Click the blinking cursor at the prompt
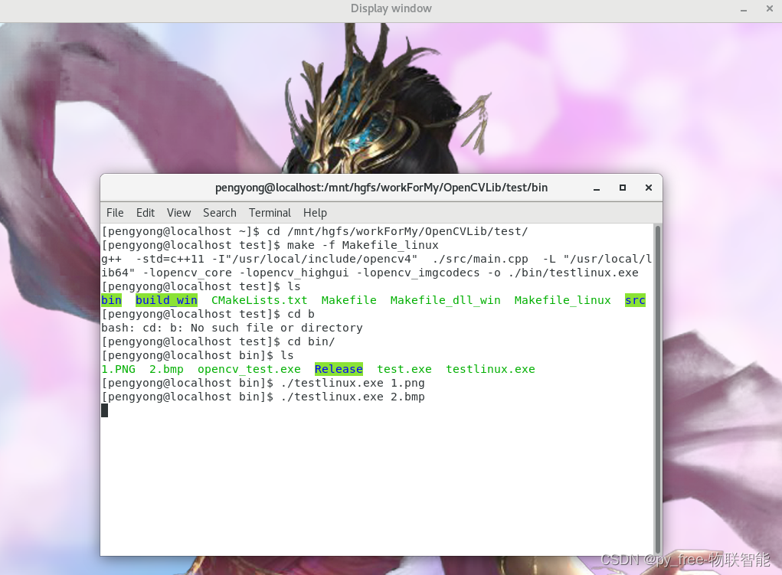 click(x=105, y=410)
